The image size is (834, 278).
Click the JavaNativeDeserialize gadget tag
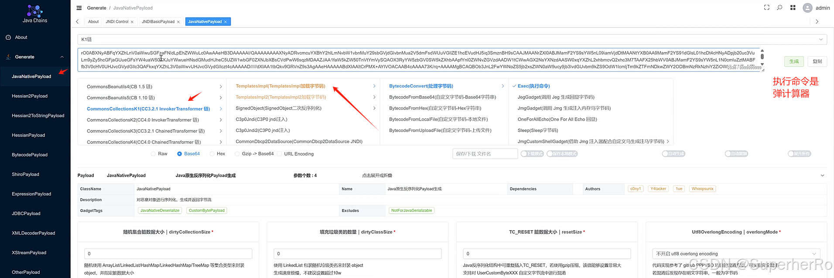[x=160, y=211]
